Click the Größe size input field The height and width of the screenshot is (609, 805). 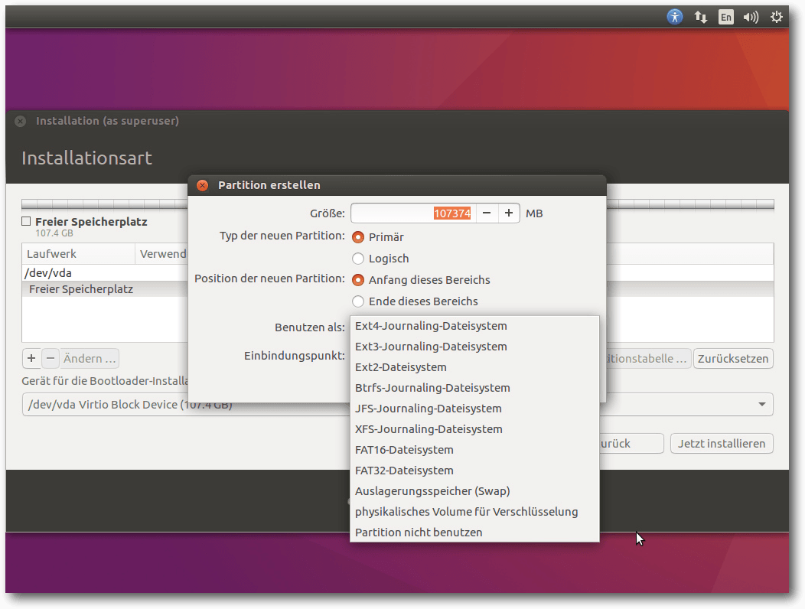[x=413, y=213]
